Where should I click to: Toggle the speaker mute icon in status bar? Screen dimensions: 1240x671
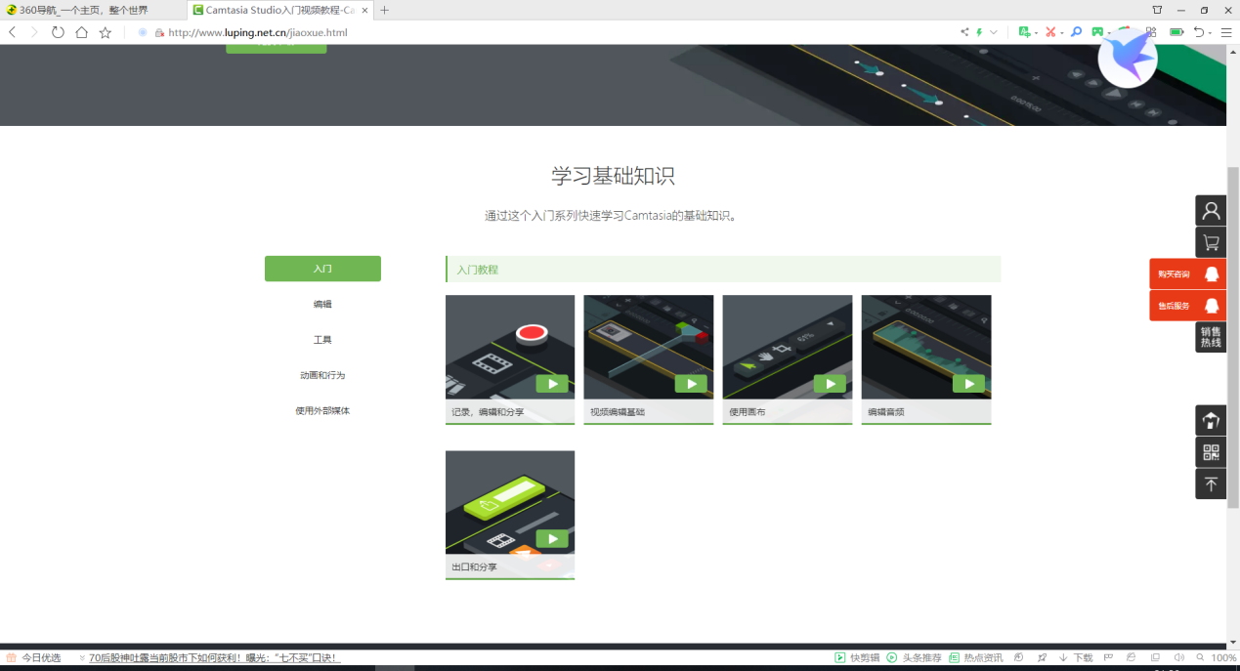1178,658
